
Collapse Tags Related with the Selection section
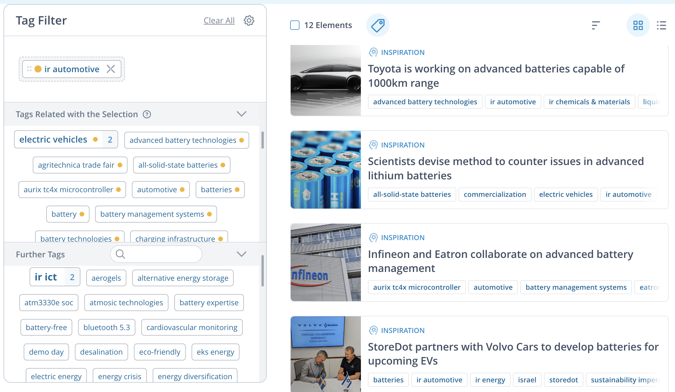click(x=242, y=114)
